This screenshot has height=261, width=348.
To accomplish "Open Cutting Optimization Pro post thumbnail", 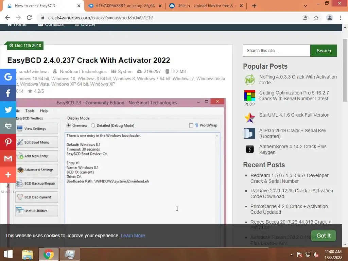I will point(250,95).
